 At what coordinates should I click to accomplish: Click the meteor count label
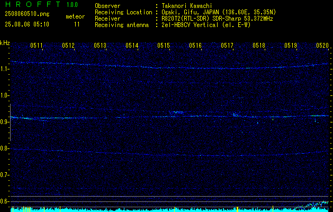coord(75,16)
